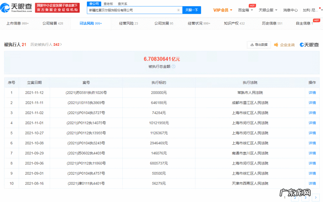Clear the search box with the × icon

click(179, 10)
